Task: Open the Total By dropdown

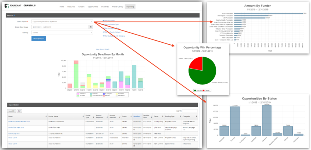Action: point(62,32)
